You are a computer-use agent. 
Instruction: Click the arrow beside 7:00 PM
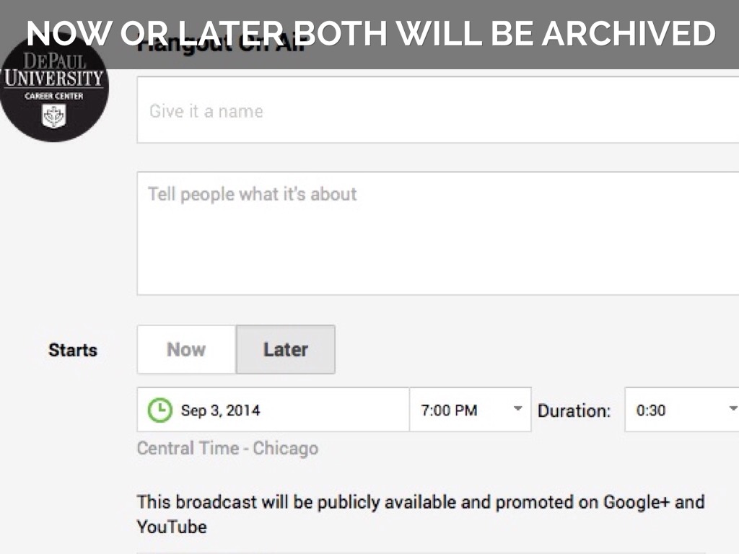517,409
